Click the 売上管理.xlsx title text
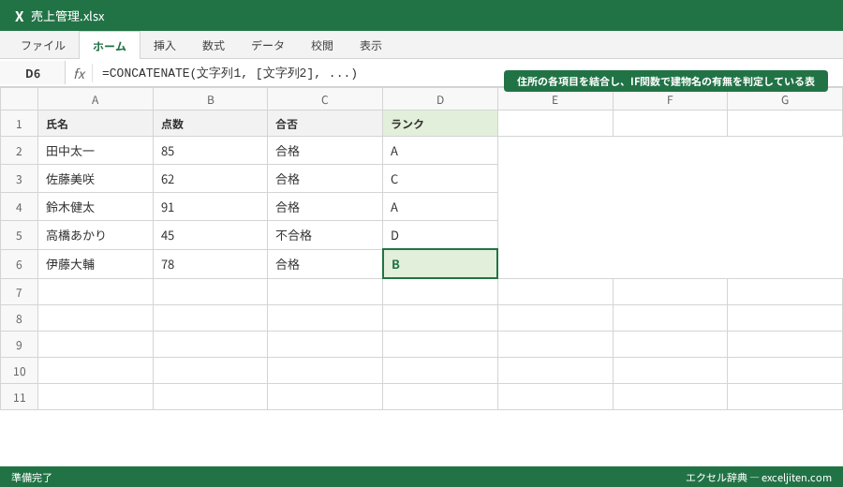Image resolution: width=843 pixels, height=487 pixels. point(67,16)
